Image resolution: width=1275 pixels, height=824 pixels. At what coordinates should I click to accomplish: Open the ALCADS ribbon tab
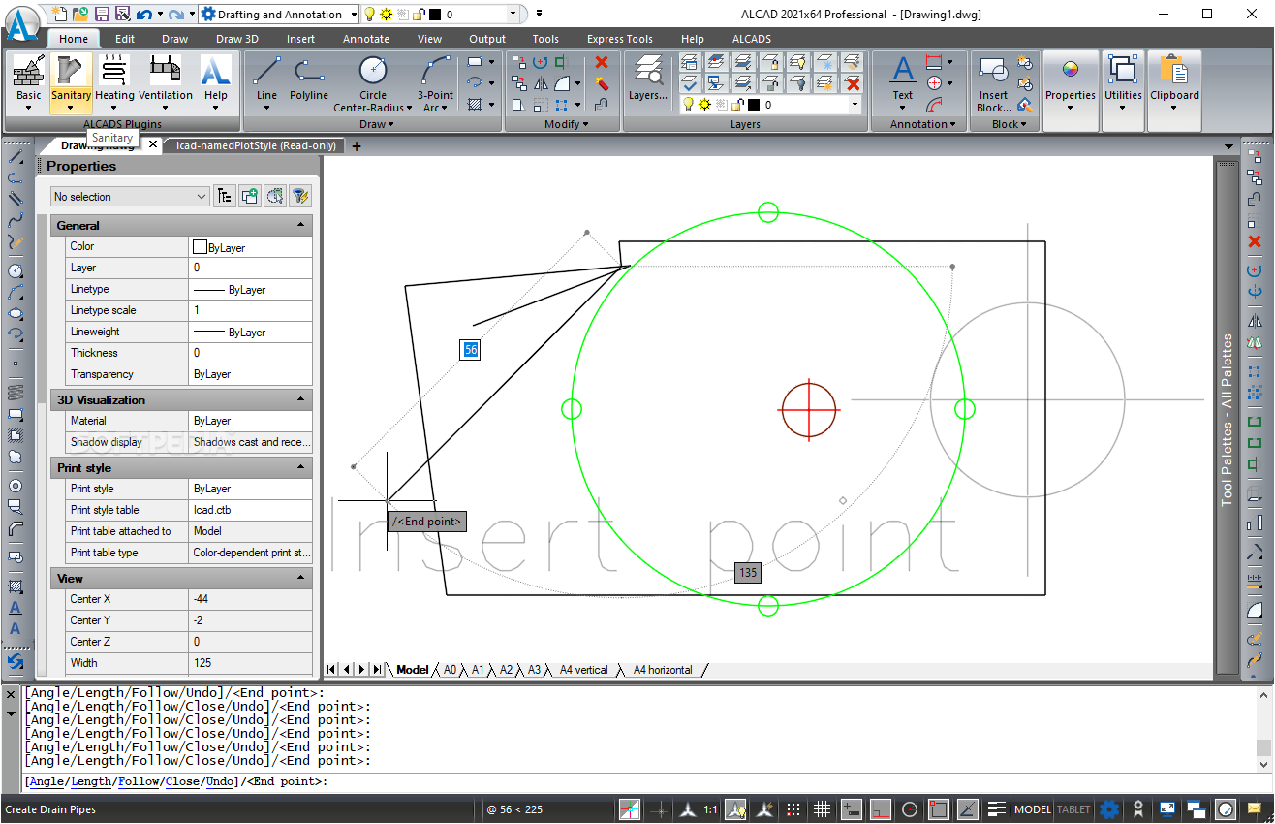[x=752, y=39]
